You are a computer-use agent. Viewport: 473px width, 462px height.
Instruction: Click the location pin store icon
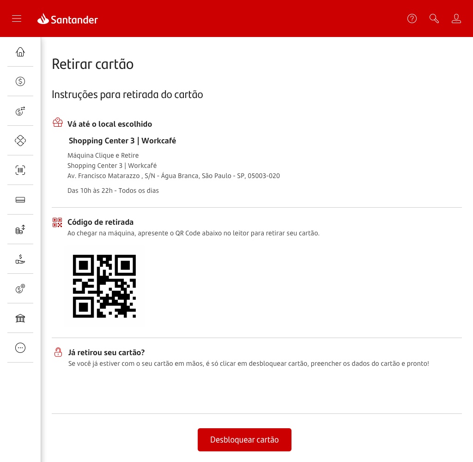pos(58,122)
